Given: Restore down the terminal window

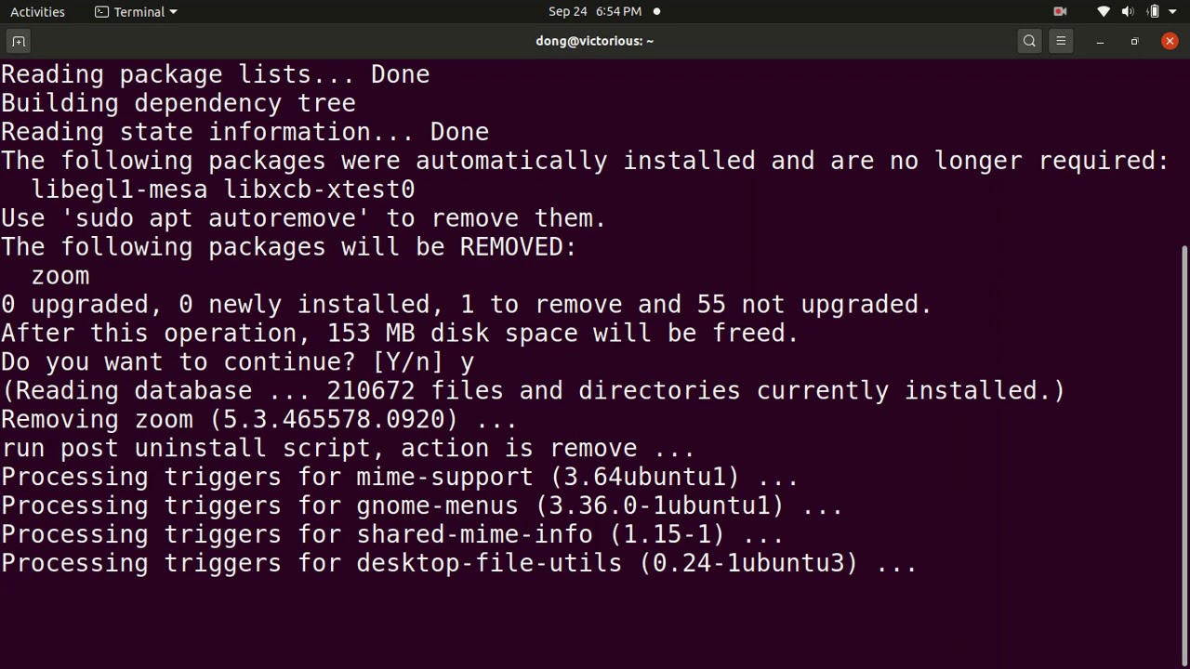Looking at the screenshot, I should click(1134, 41).
